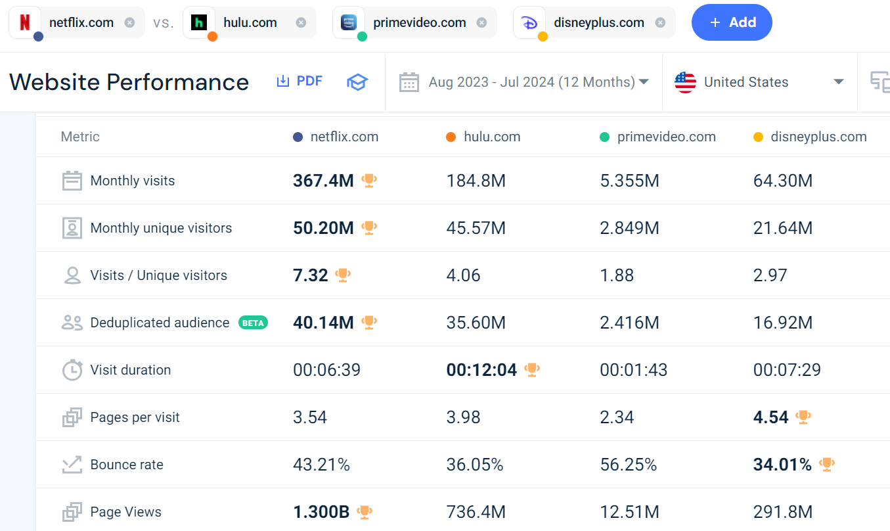Click the Deduplicated audience people icon
The height and width of the screenshot is (531, 890).
[x=72, y=323]
